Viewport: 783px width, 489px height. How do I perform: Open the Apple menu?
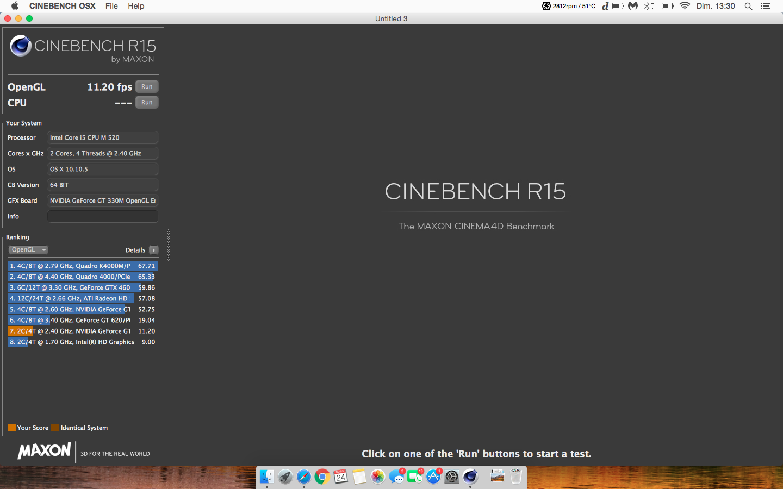coord(15,6)
